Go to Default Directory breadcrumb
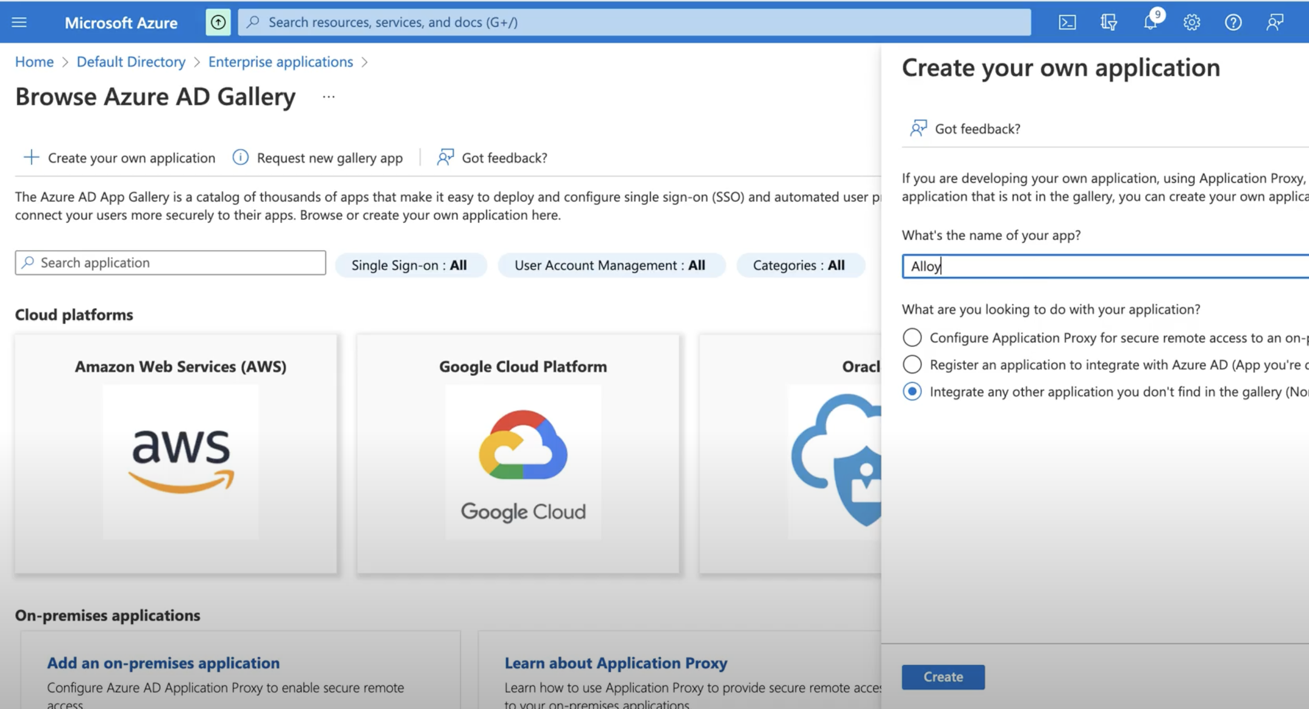 131,62
